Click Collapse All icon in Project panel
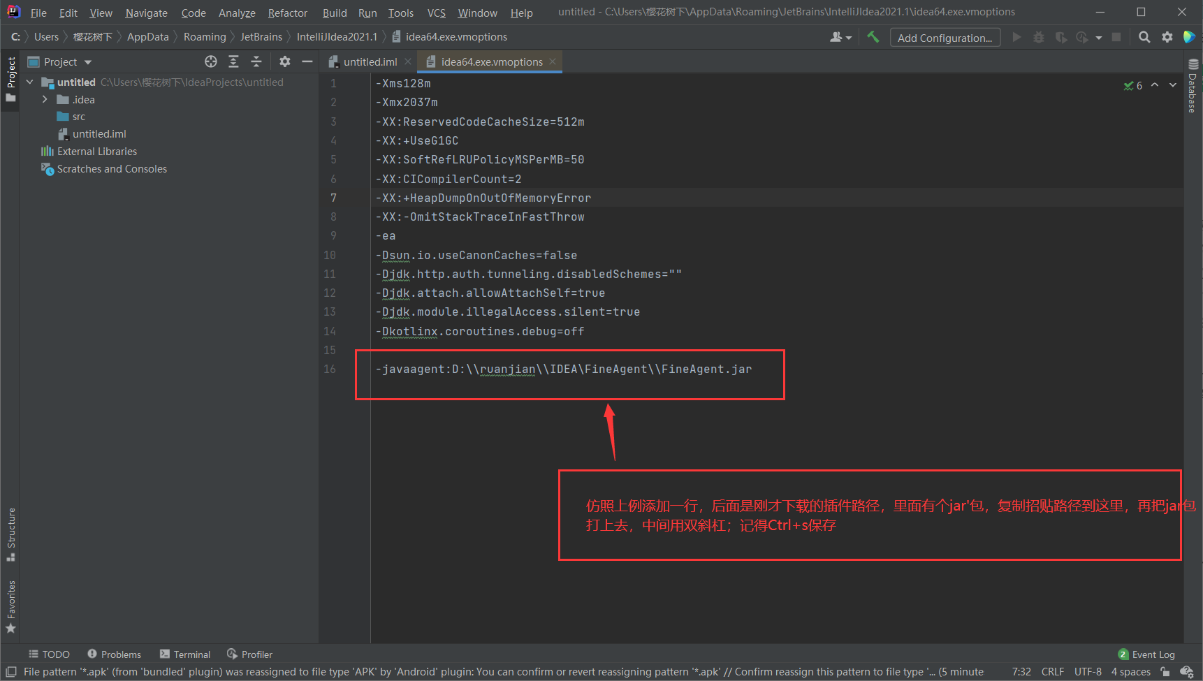Viewport: 1203px width, 681px height. 256,61
